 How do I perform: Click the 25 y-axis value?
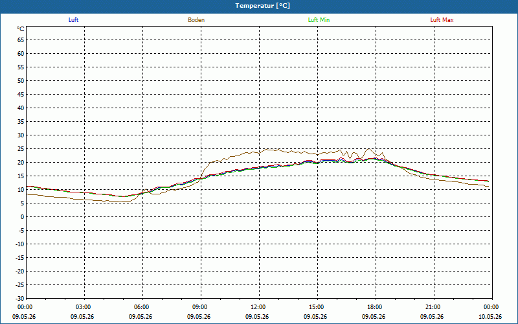(21, 149)
